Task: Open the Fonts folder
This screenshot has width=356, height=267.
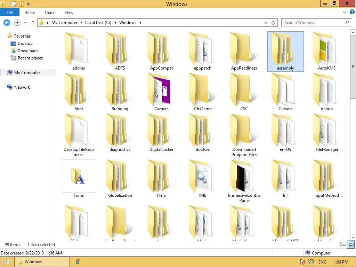Action: pos(79,179)
